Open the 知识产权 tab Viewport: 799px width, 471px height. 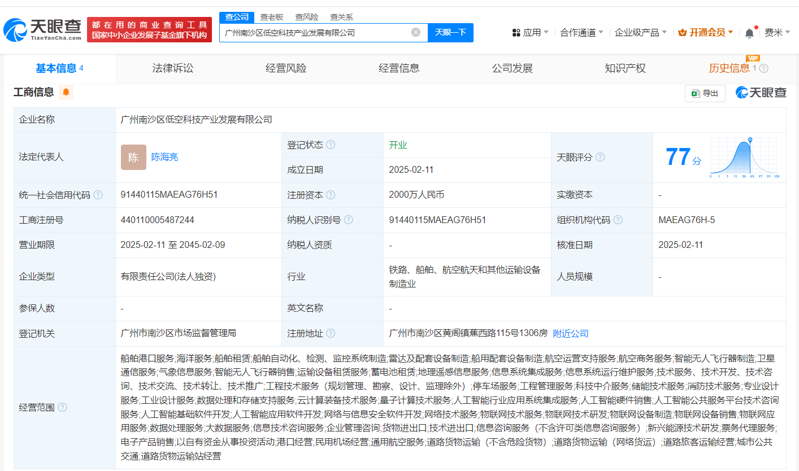625,68
